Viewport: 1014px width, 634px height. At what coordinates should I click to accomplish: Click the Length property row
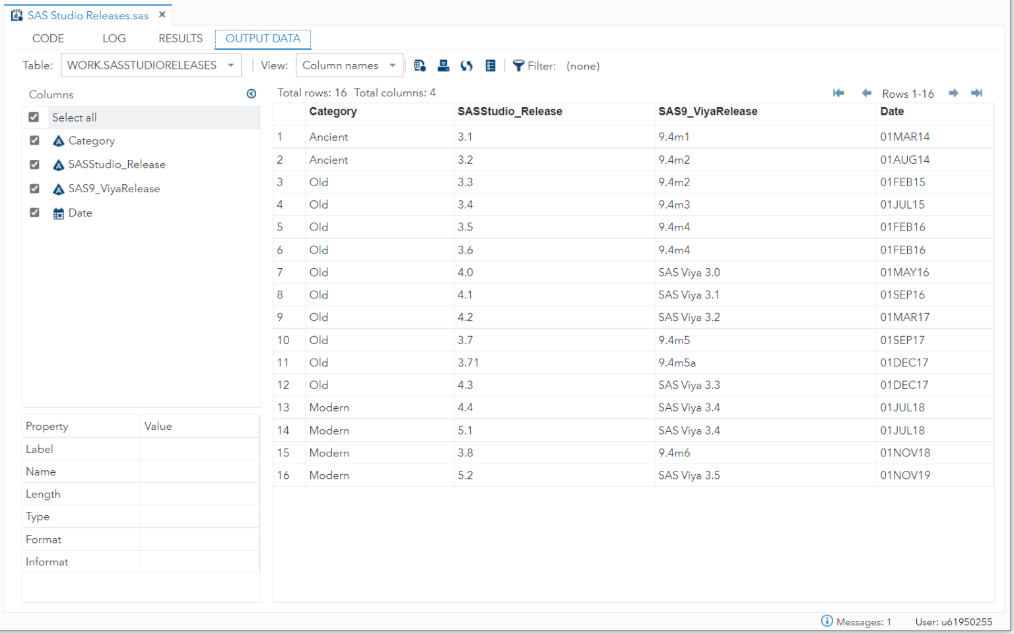point(141,494)
